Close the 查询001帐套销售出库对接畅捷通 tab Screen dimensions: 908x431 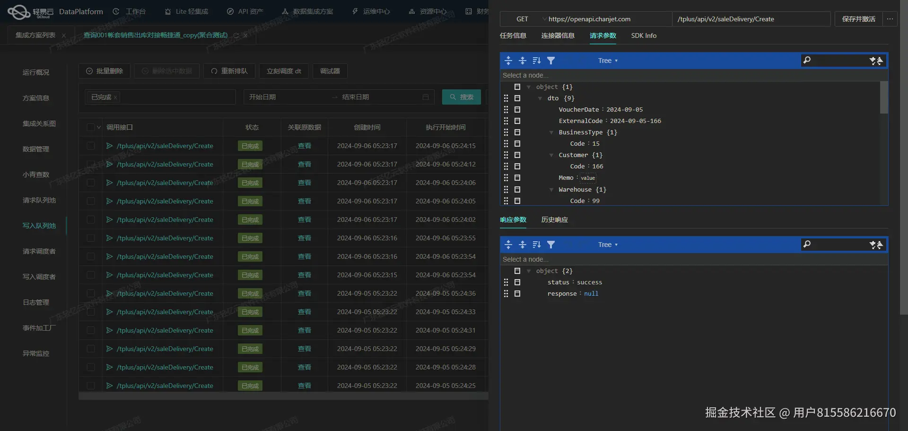pyautogui.click(x=245, y=35)
